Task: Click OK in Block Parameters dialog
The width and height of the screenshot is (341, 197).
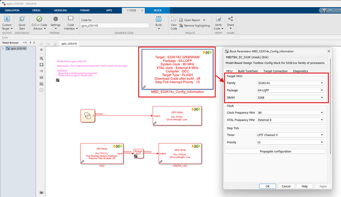Action: [268, 186]
